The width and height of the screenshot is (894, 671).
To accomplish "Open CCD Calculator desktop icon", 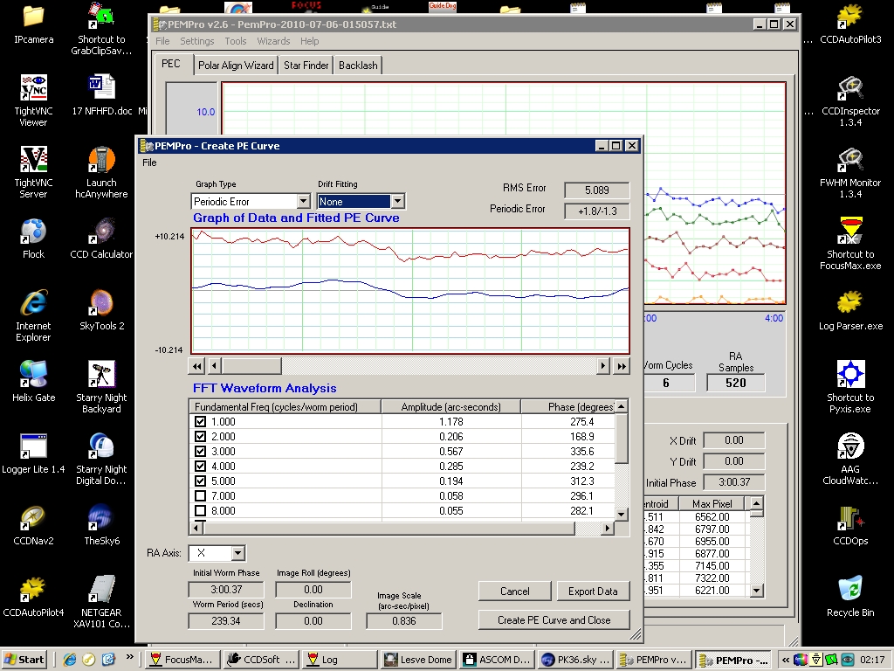I will click(101, 238).
